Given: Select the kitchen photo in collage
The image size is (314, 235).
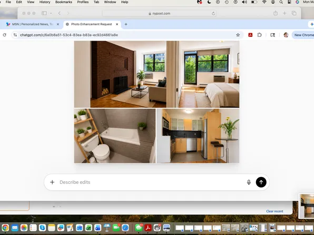Looking at the screenshot, I should pyautogui.click(x=198, y=136).
